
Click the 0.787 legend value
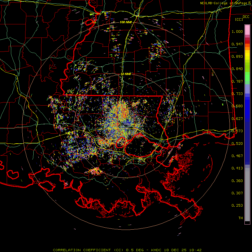[237, 81]
